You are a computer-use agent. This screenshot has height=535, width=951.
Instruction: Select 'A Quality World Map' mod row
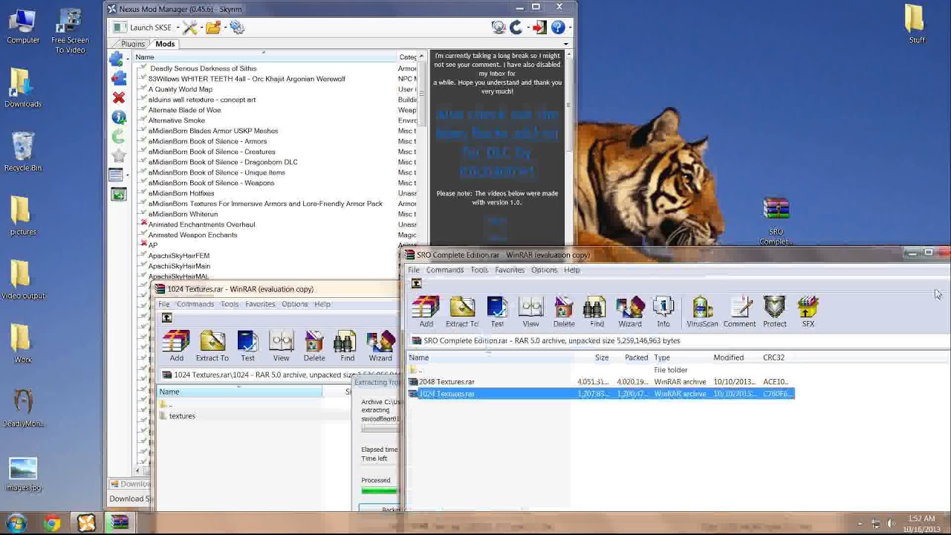click(180, 89)
